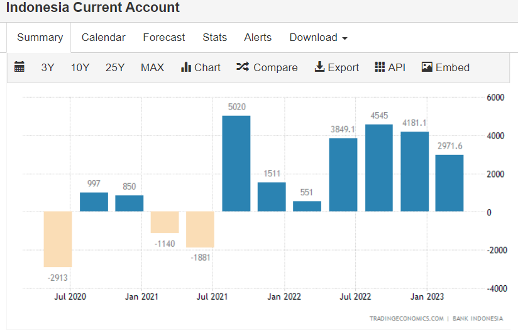
Task: Click the 5020 bar in chart
Action: click(x=236, y=164)
